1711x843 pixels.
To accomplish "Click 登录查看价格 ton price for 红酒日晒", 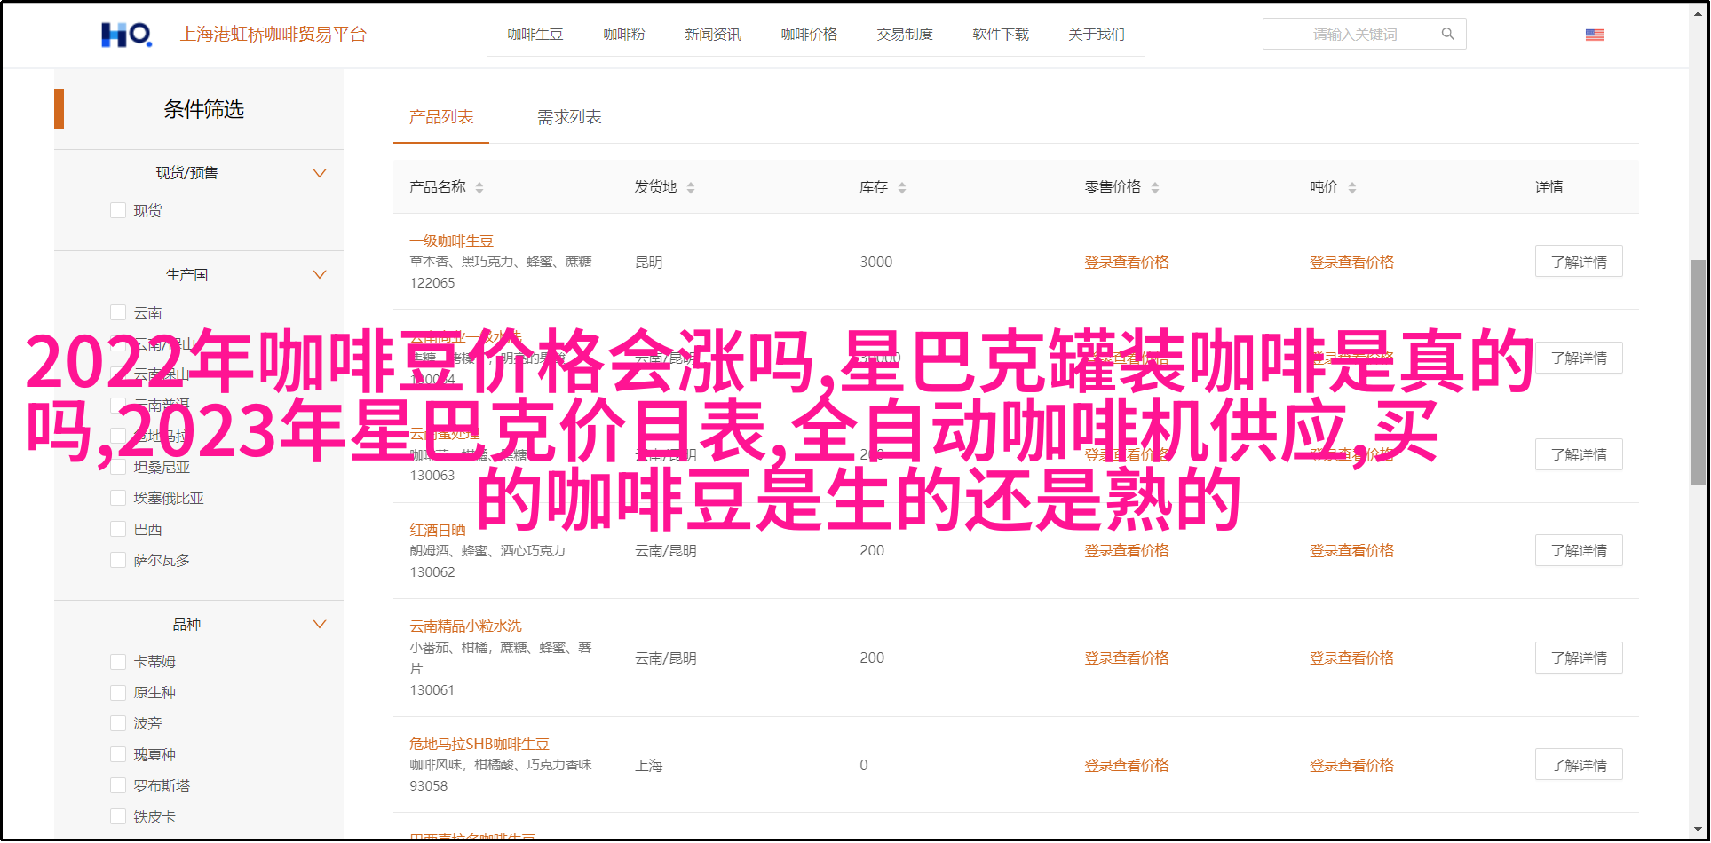I will point(1351,551).
